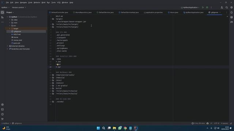This screenshot has width=234, height=131.
Task: Open the Structure tool window icon
Action: point(3,17)
